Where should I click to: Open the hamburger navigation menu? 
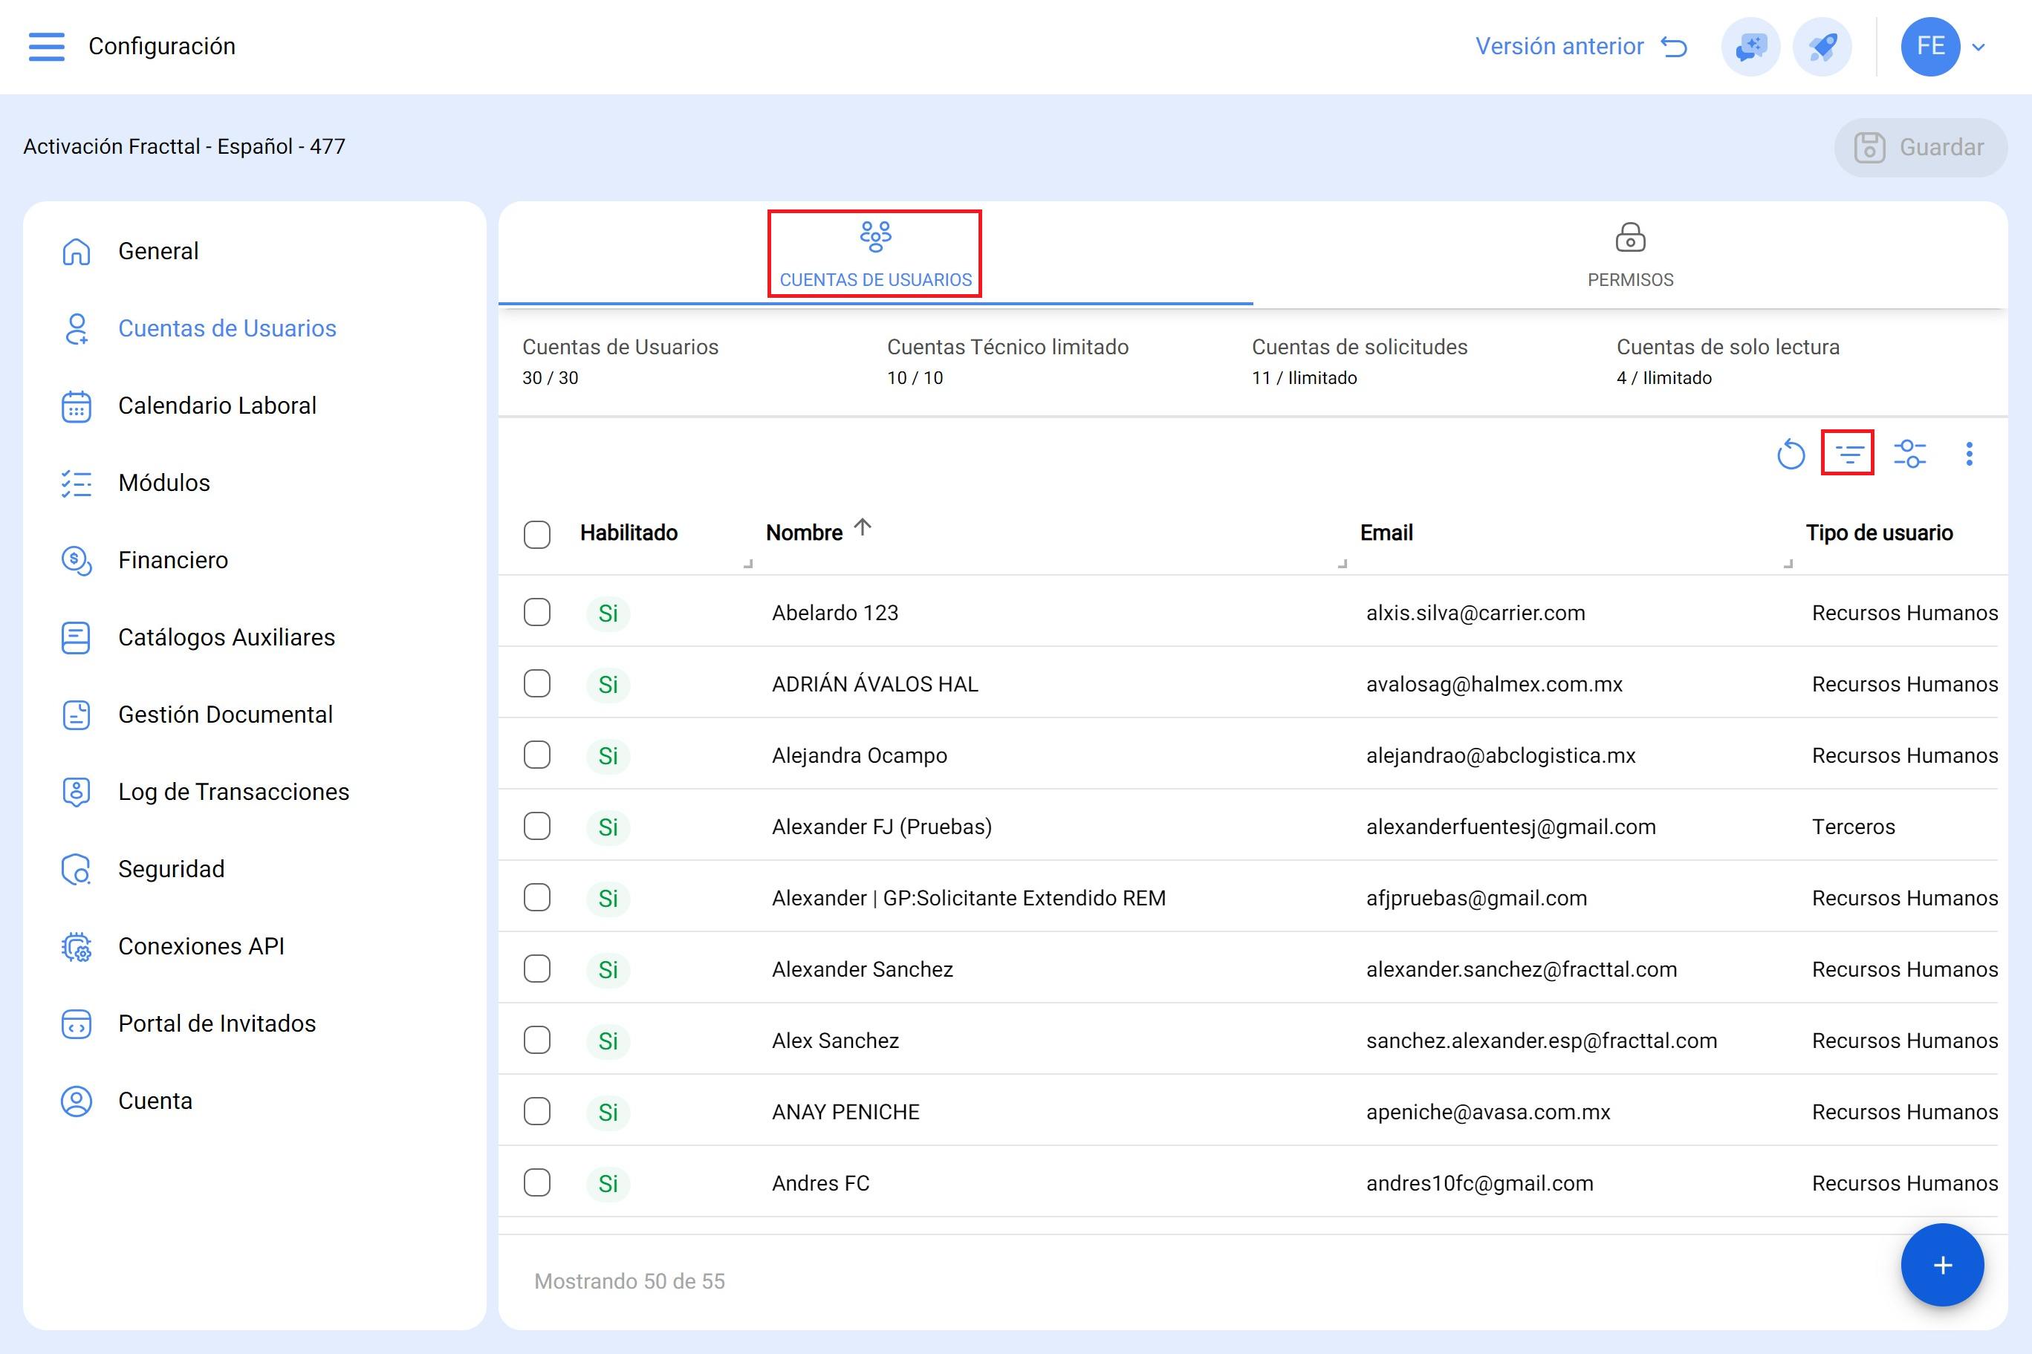(x=47, y=47)
